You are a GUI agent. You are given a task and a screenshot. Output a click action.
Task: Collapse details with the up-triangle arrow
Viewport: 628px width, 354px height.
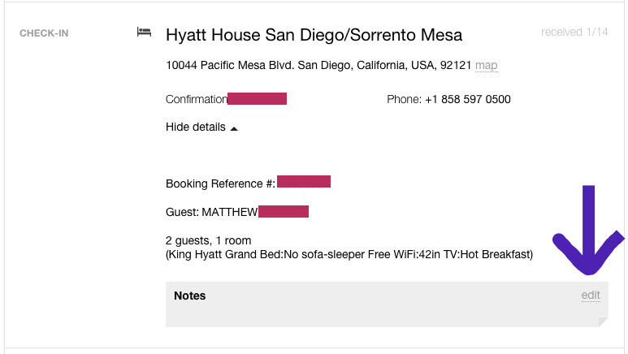[234, 128]
